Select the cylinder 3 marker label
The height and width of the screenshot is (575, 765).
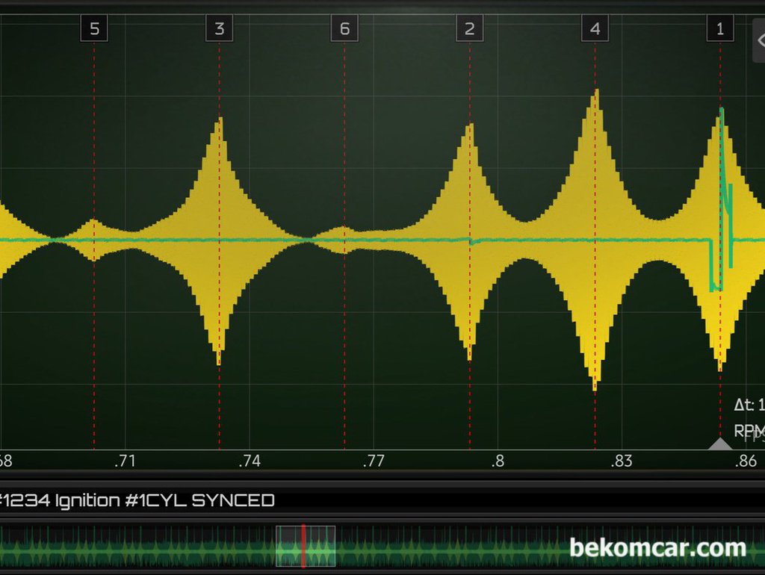pyautogui.click(x=219, y=29)
